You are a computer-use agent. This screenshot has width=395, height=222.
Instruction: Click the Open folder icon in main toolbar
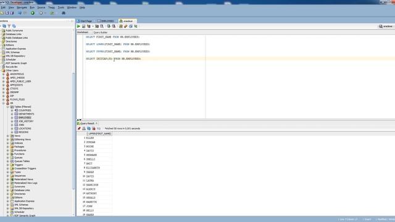(2, 13)
